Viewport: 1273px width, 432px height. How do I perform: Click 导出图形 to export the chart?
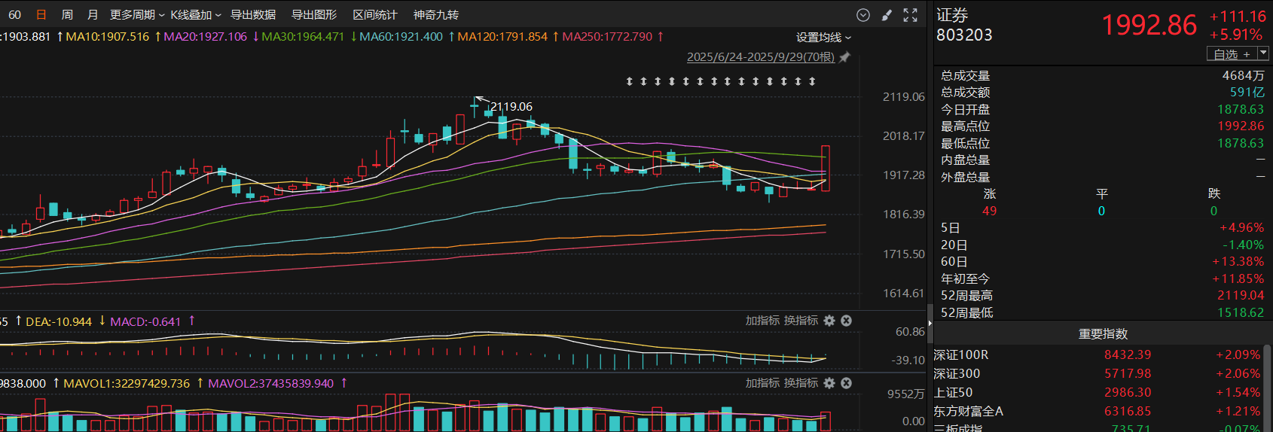coord(314,15)
